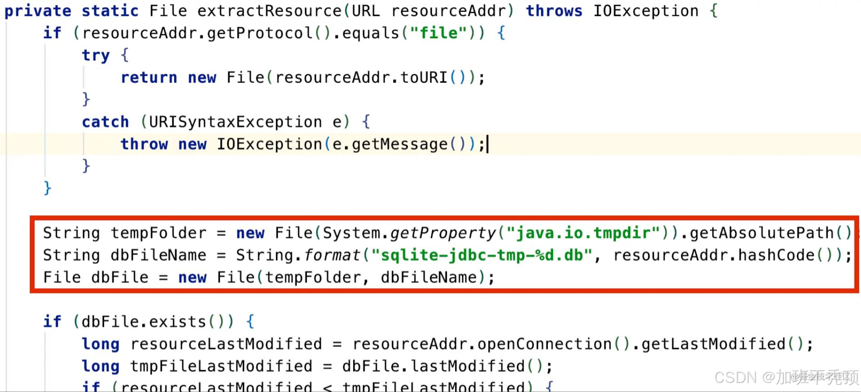Click the getProperty method call

tap(443, 233)
